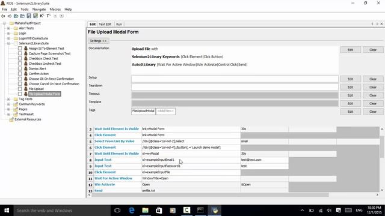
Task: Tick checkbox for Checkbox Check Test
Action: 20,59
